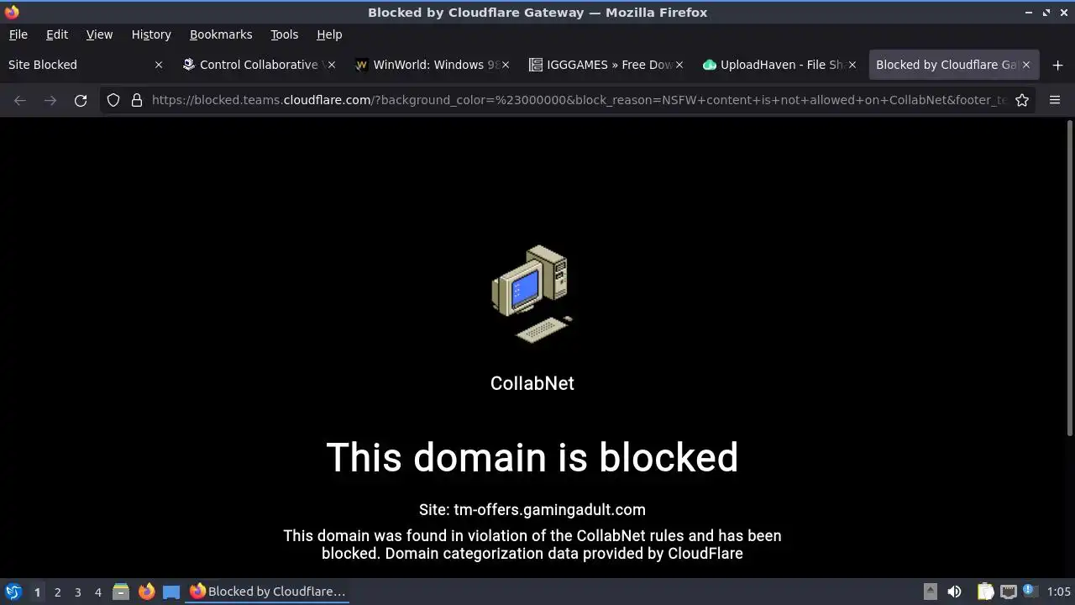Switch to workspace 3
Image resolution: width=1075 pixels, height=605 pixels.
(77, 592)
